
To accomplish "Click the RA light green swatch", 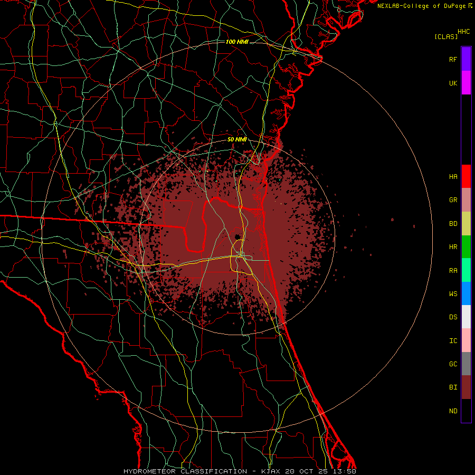I will click(x=466, y=270).
